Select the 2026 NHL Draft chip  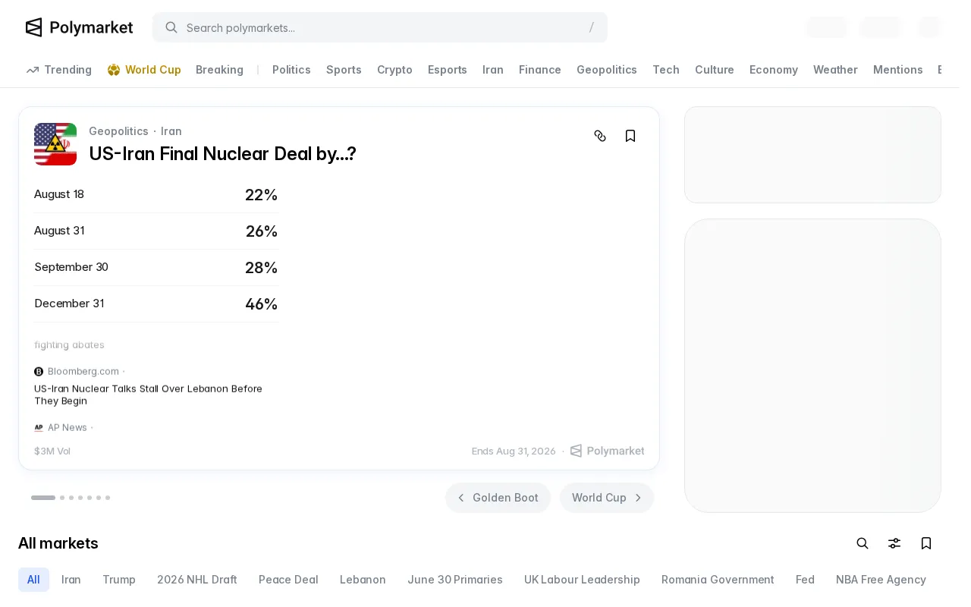pyautogui.click(x=197, y=580)
